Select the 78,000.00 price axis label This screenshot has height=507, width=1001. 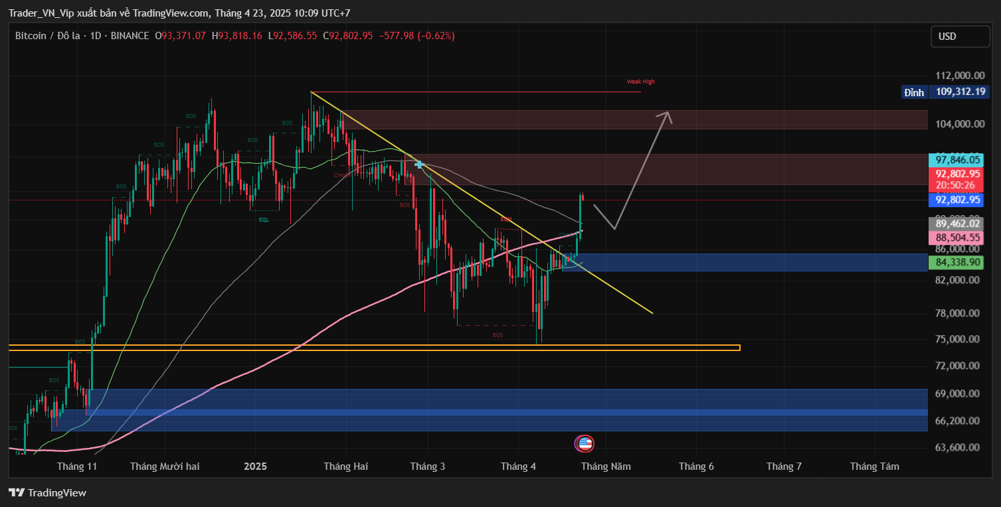pyautogui.click(x=957, y=313)
